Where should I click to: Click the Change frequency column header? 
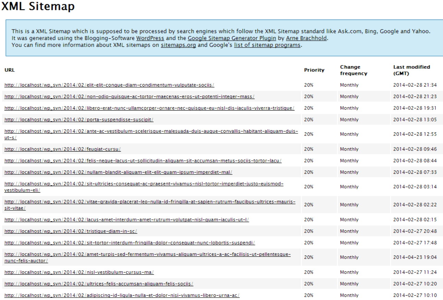coord(354,70)
